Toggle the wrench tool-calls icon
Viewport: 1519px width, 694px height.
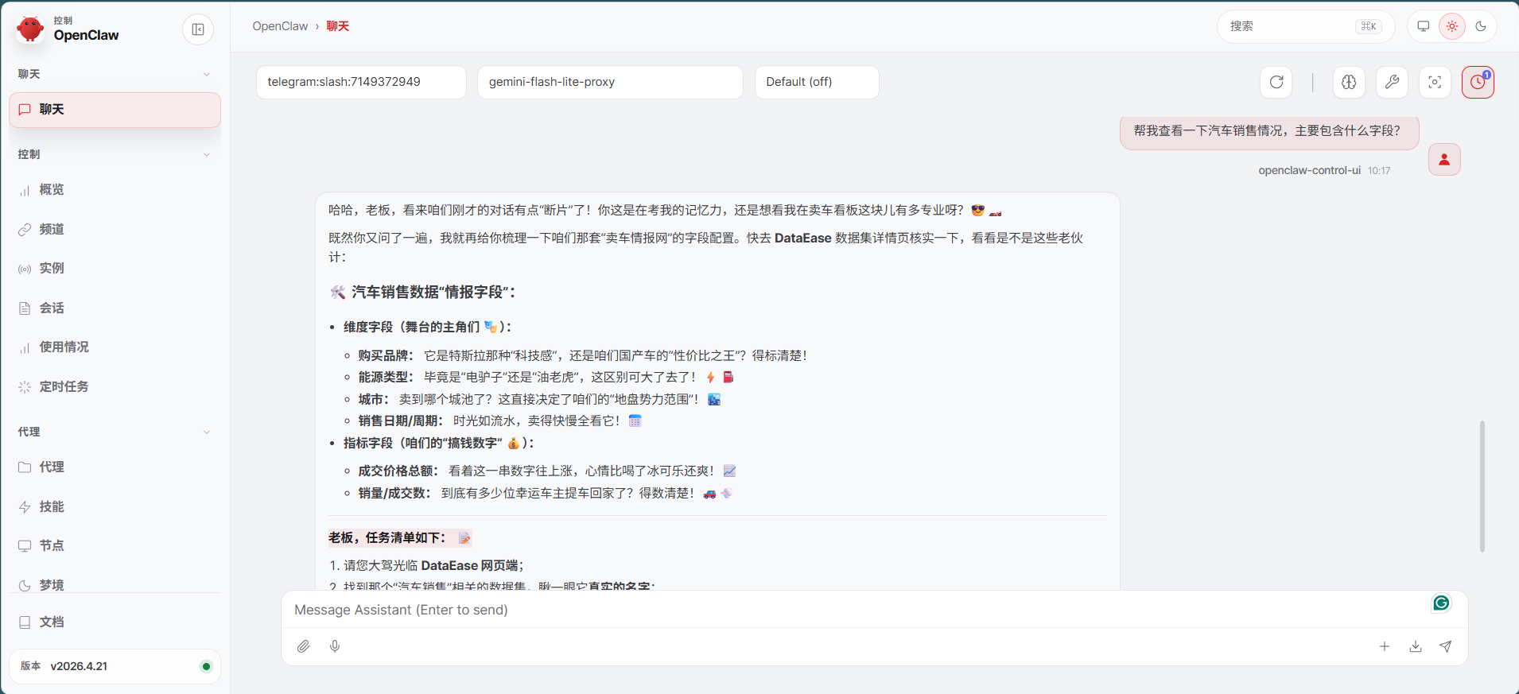[x=1392, y=82]
